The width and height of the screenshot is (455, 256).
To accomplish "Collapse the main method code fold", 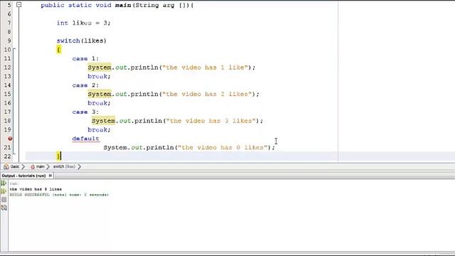I will click(x=19, y=5).
